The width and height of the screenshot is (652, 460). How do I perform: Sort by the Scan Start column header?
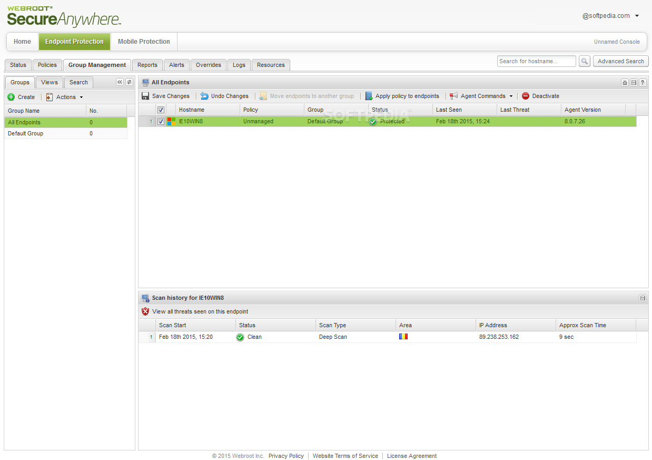coord(196,325)
